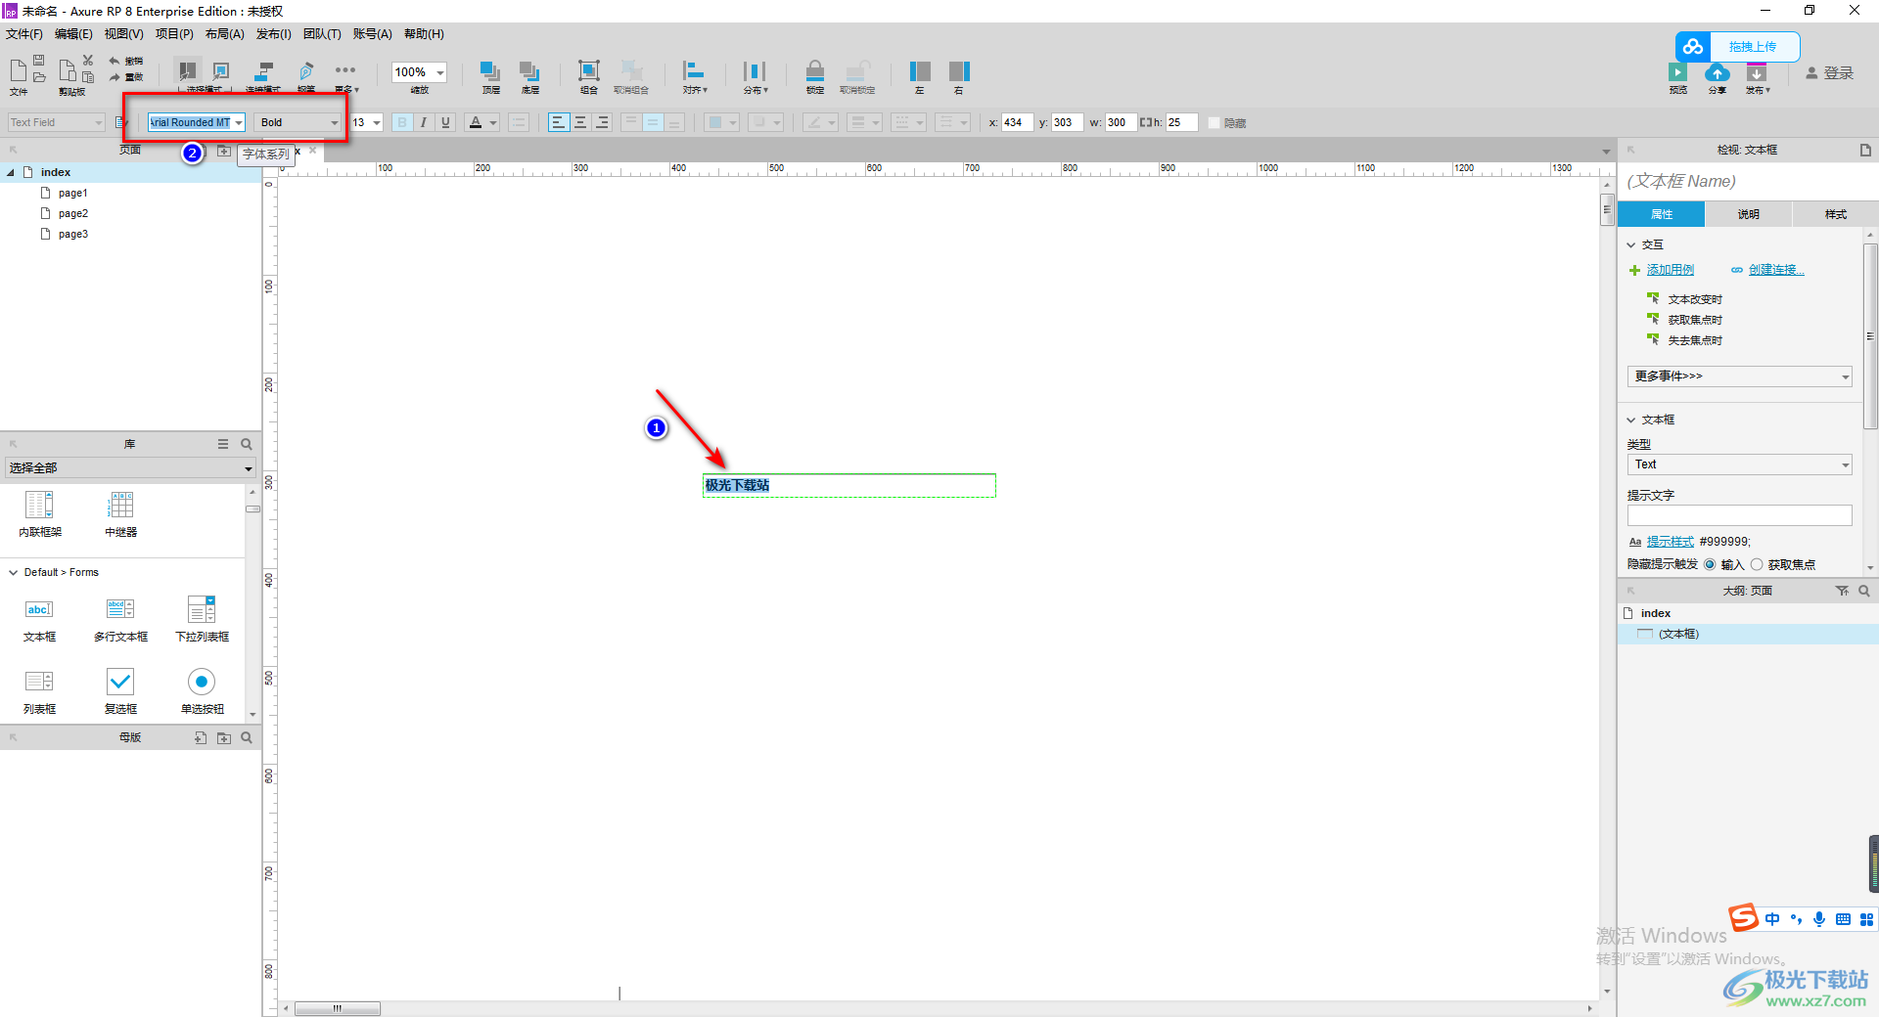
Task: Click the Baidu cloud drag-upload (拖拽上传) widget
Action: click(1737, 46)
